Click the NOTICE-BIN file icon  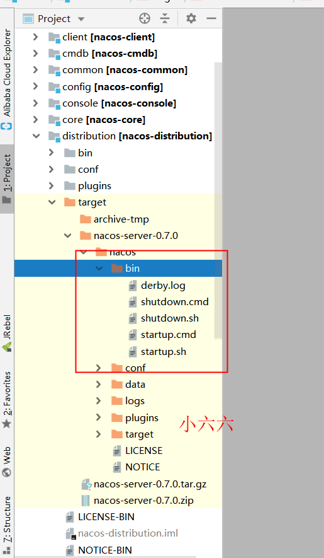[70, 550]
